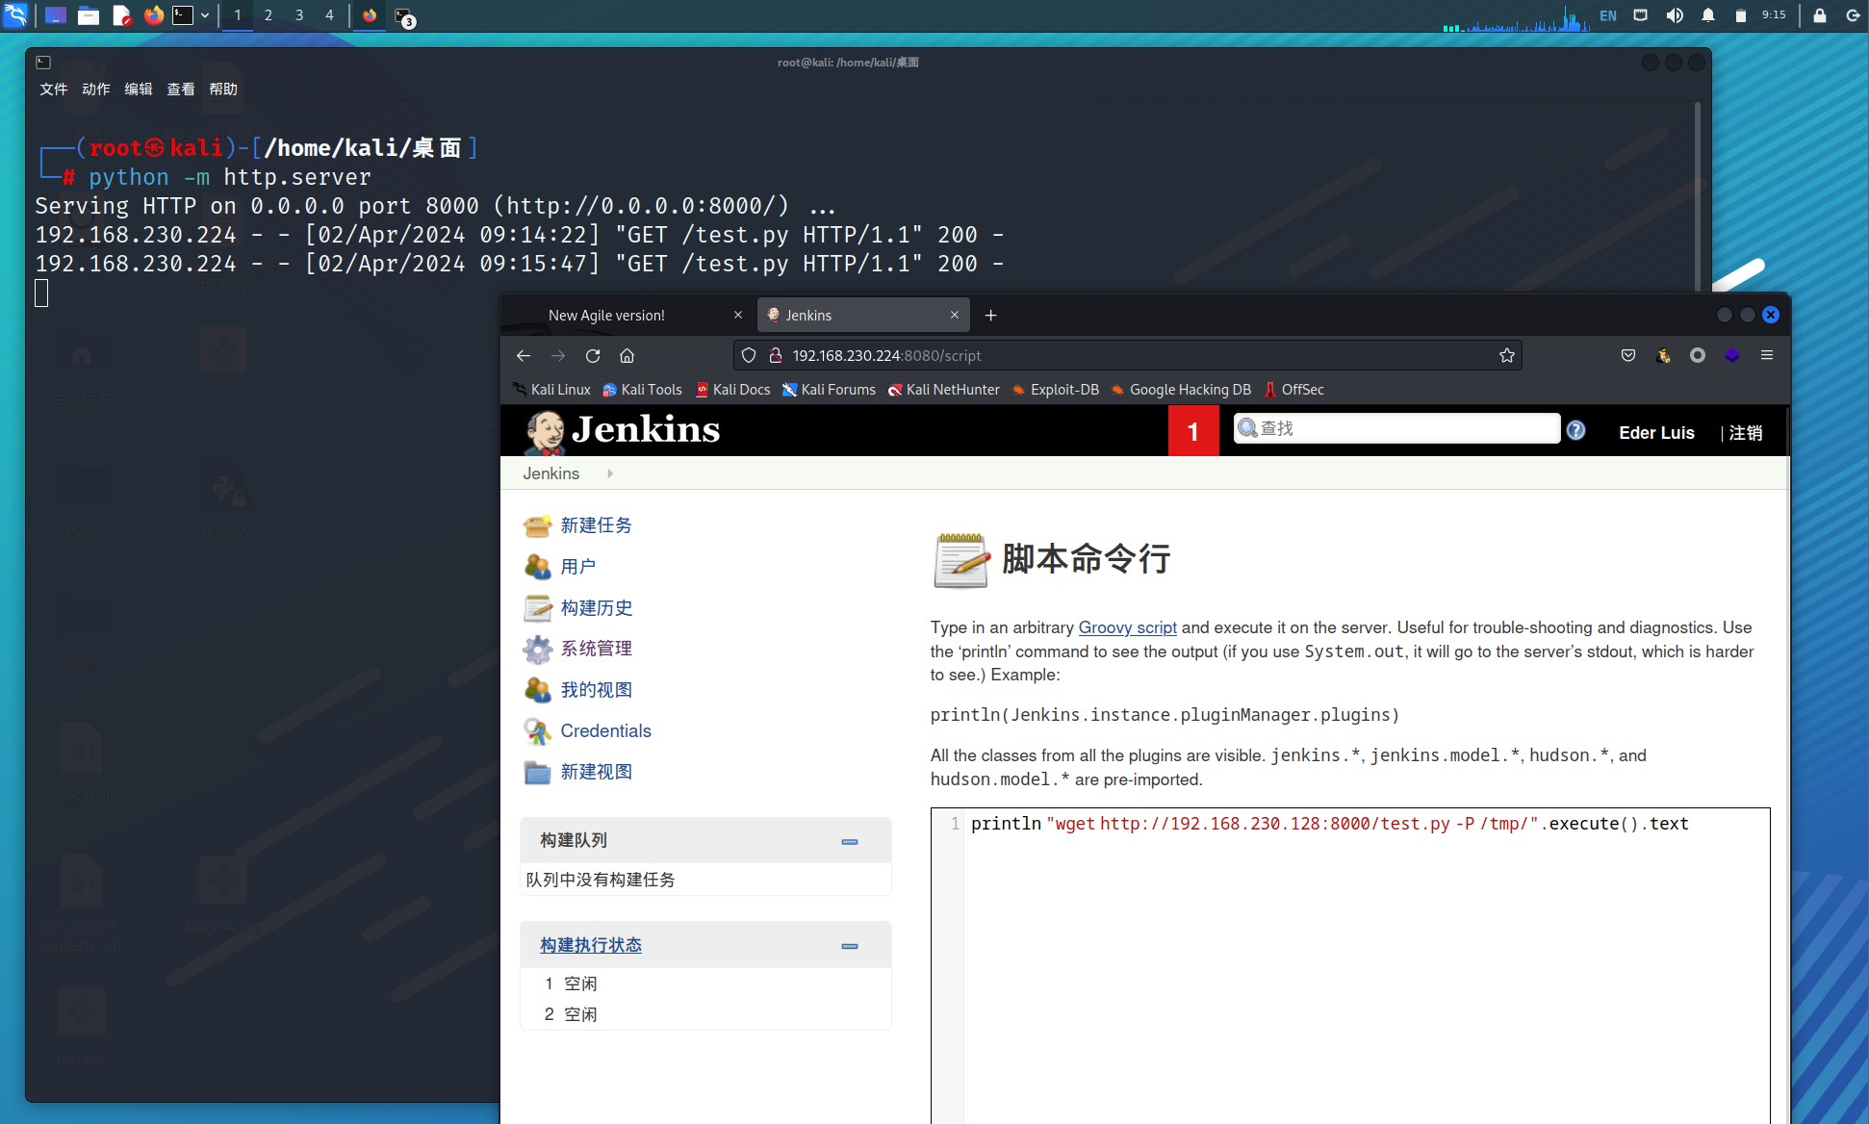Image resolution: width=1869 pixels, height=1124 pixels.
Task: Click the 新建任务 icon
Action: 537,525
